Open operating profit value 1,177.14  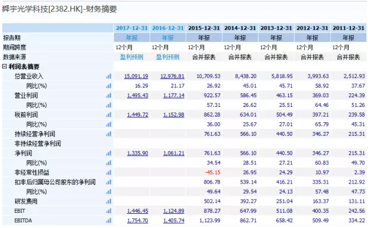coord(174,96)
